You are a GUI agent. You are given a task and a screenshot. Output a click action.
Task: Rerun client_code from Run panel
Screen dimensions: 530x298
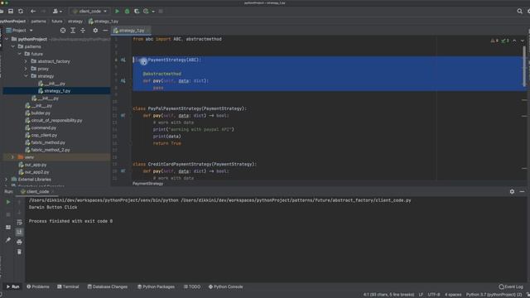click(8, 202)
